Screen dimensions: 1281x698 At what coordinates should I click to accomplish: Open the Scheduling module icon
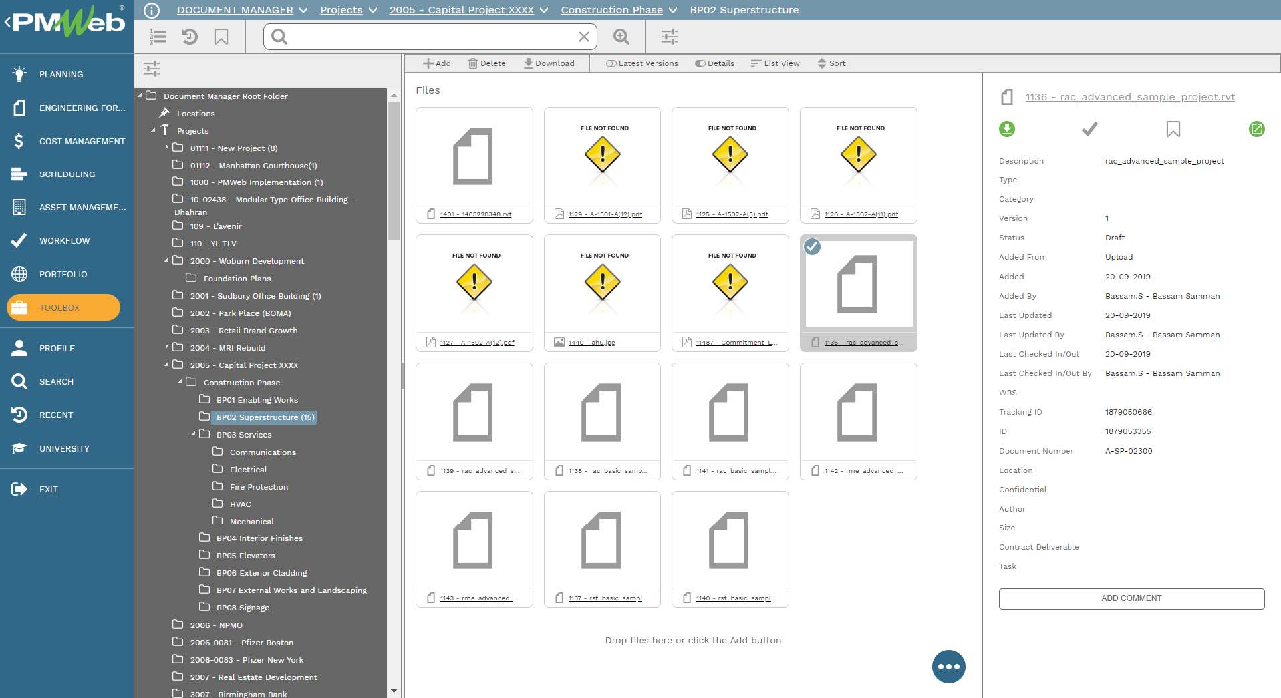(x=19, y=174)
